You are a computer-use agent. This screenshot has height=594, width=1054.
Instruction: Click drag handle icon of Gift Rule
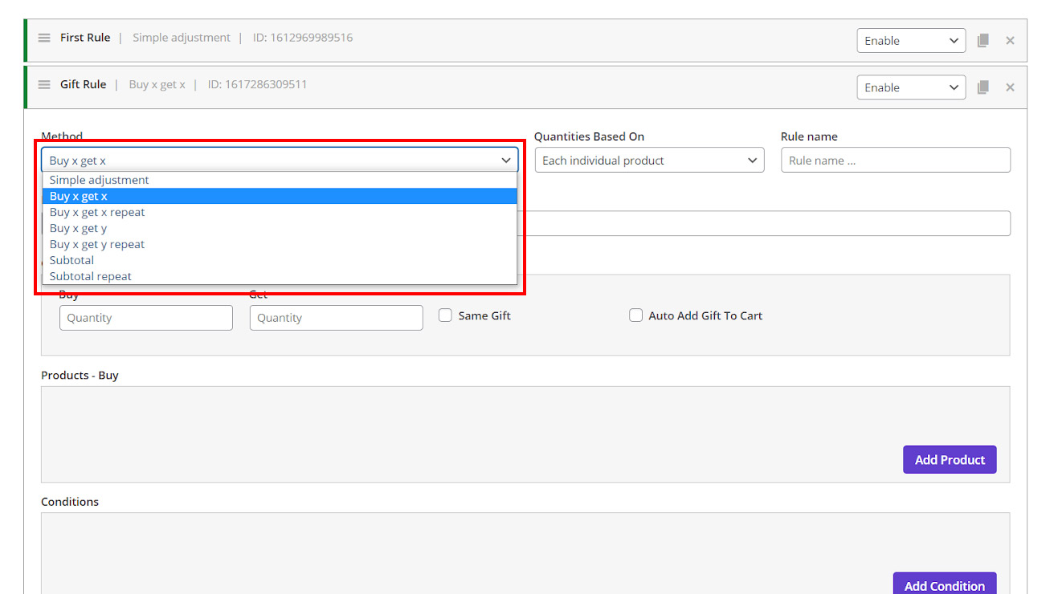pos(44,84)
